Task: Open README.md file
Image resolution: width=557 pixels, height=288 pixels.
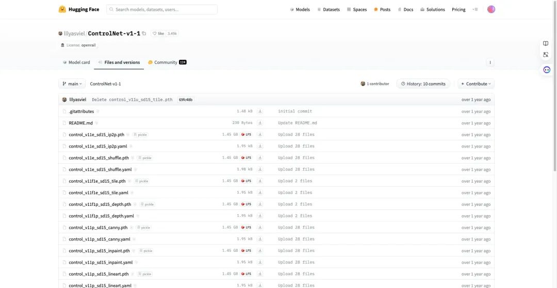Action: pyautogui.click(x=80, y=123)
